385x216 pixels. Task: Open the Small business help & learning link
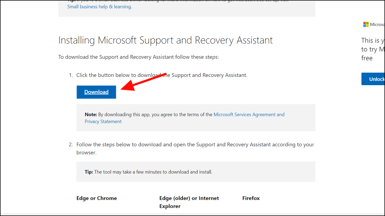pos(99,6)
